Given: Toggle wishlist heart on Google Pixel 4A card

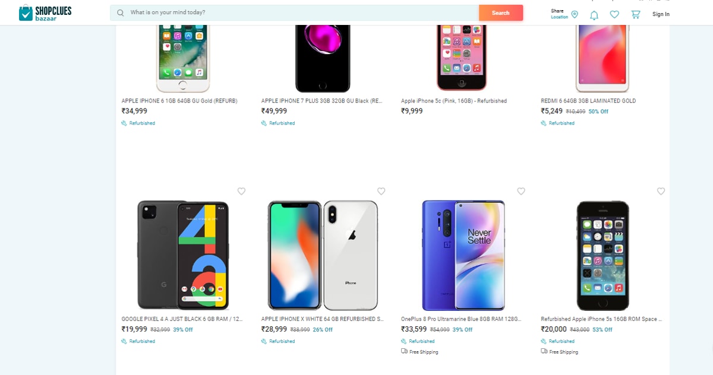Looking at the screenshot, I should coord(241,191).
